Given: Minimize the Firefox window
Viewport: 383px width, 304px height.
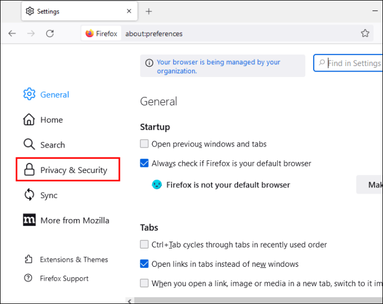Looking at the screenshot, I should [x=375, y=11].
